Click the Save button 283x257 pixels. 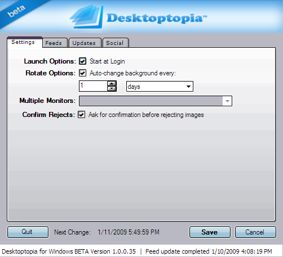coord(210,232)
